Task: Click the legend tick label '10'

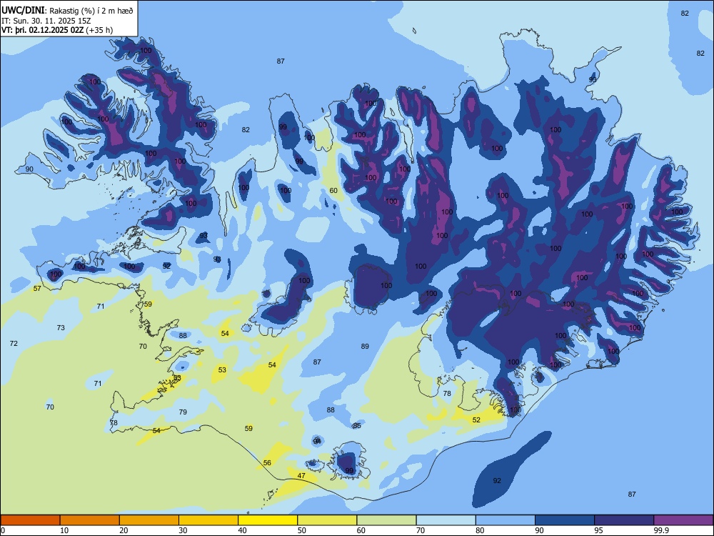Action: click(64, 530)
